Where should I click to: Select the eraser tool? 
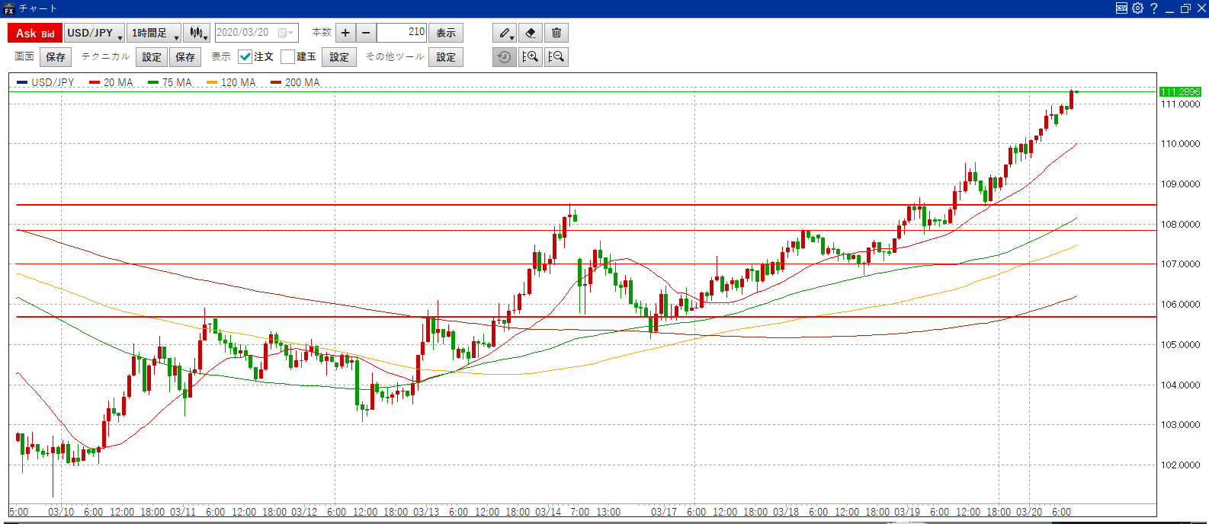[x=531, y=33]
